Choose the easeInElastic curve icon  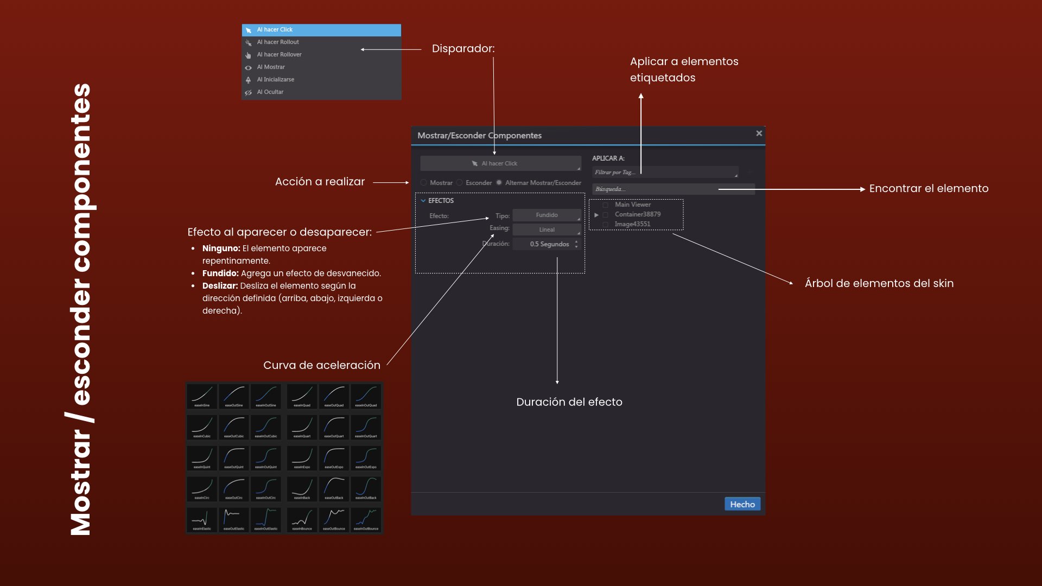click(x=202, y=519)
